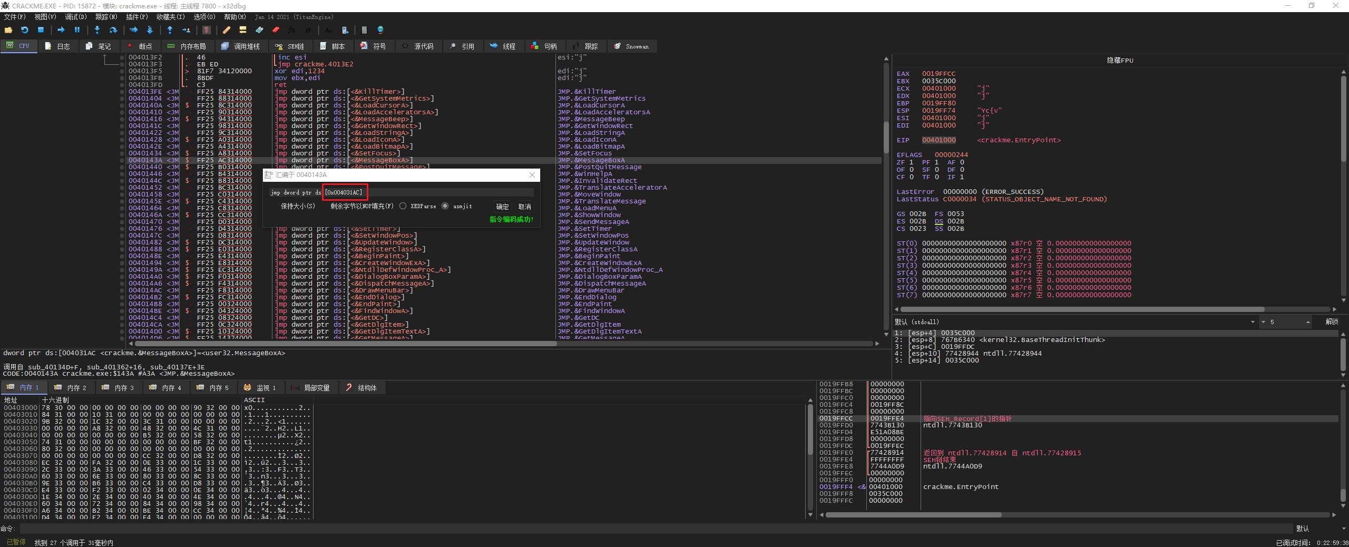Click the Step into toolbar icon
The width and height of the screenshot is (1349, 547).
pos(97,30)
